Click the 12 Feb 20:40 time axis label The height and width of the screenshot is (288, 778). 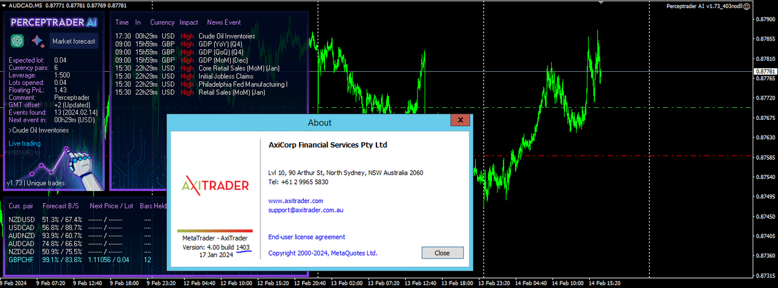point(309,283)
